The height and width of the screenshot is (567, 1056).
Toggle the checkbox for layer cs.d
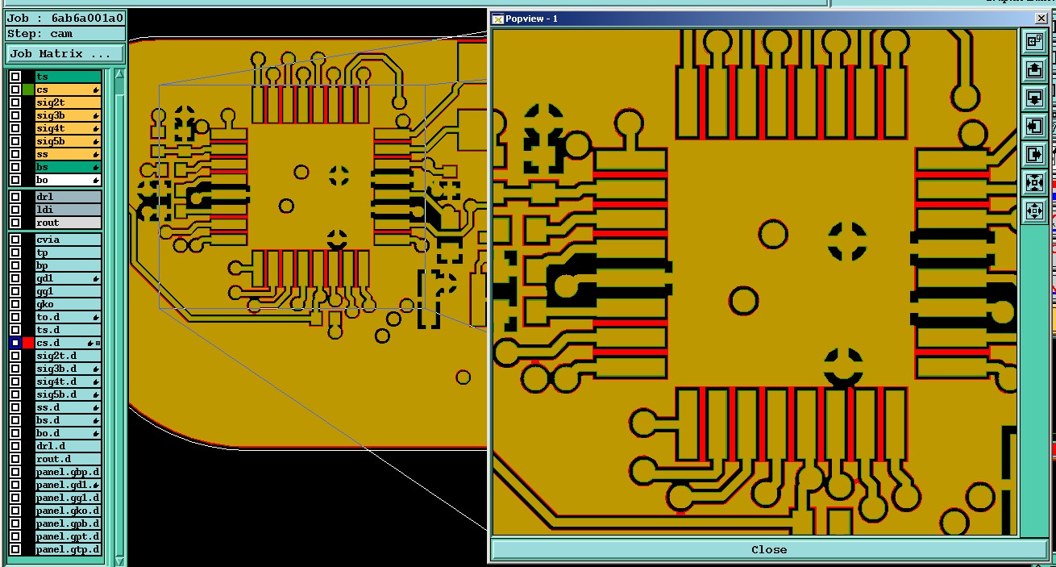point(15,343)
